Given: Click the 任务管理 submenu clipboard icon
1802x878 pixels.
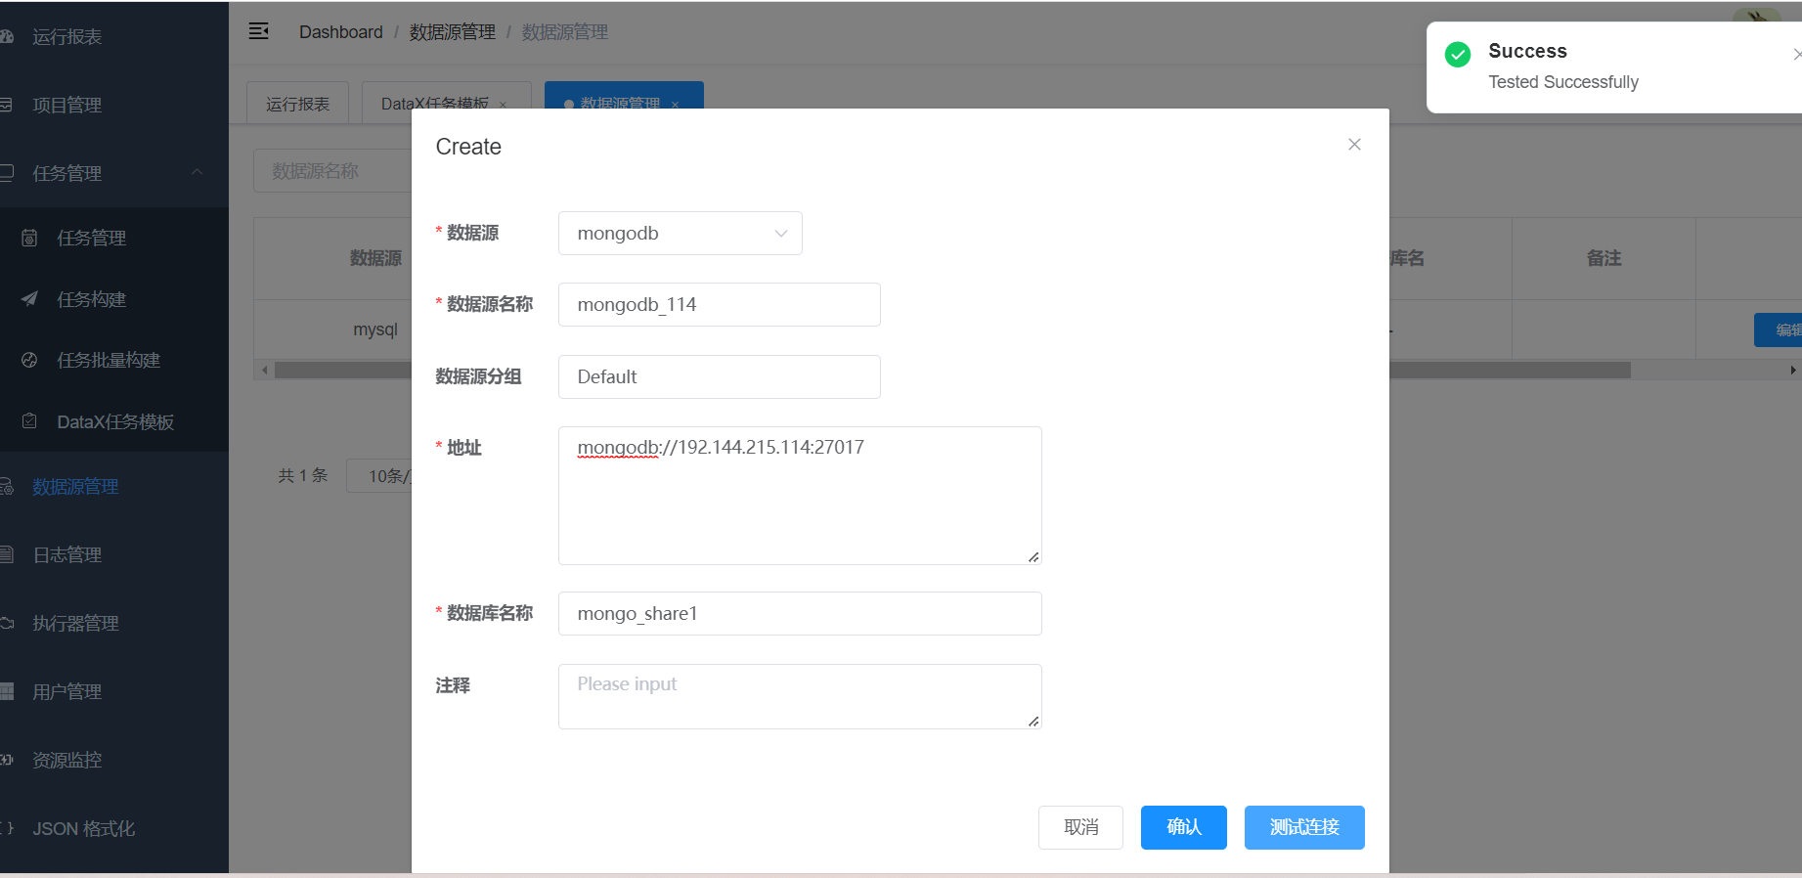Looking at the screenshot, I should pyautogui.click(x=29, y=238).
